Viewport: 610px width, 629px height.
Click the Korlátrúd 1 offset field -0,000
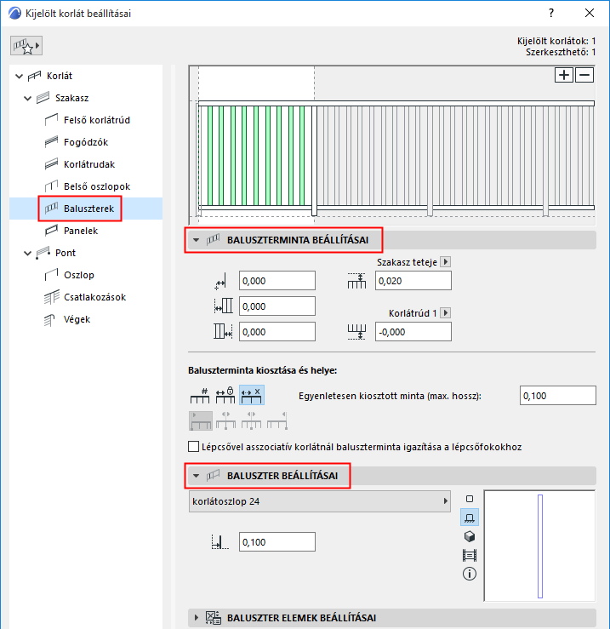click(x=413, y=332)
